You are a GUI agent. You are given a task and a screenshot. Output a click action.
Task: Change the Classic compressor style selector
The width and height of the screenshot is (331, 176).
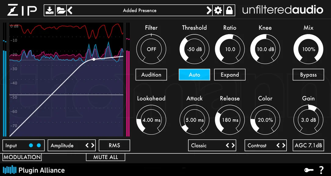point(212,146)
